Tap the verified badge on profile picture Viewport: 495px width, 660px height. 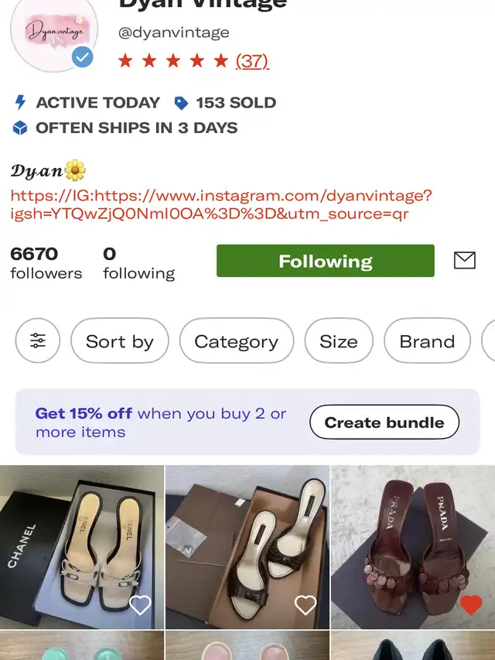(x=82, y=57)
